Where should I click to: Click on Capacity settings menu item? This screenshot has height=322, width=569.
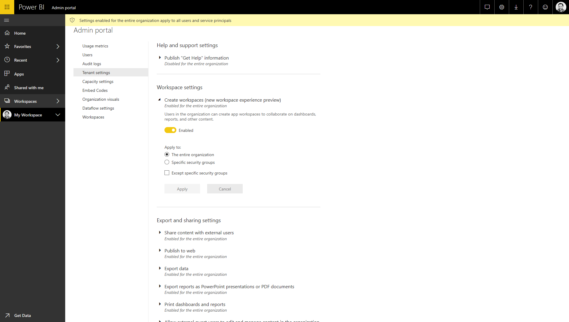click(98, 81)
